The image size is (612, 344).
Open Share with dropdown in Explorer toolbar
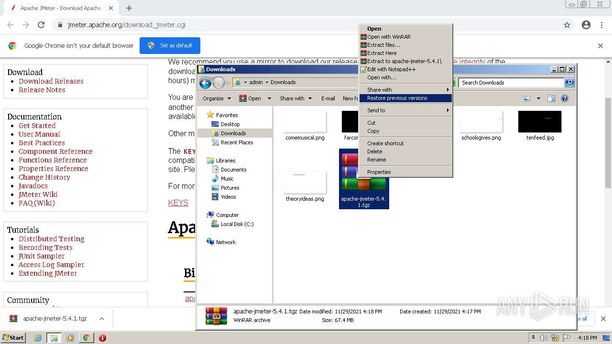295,98
